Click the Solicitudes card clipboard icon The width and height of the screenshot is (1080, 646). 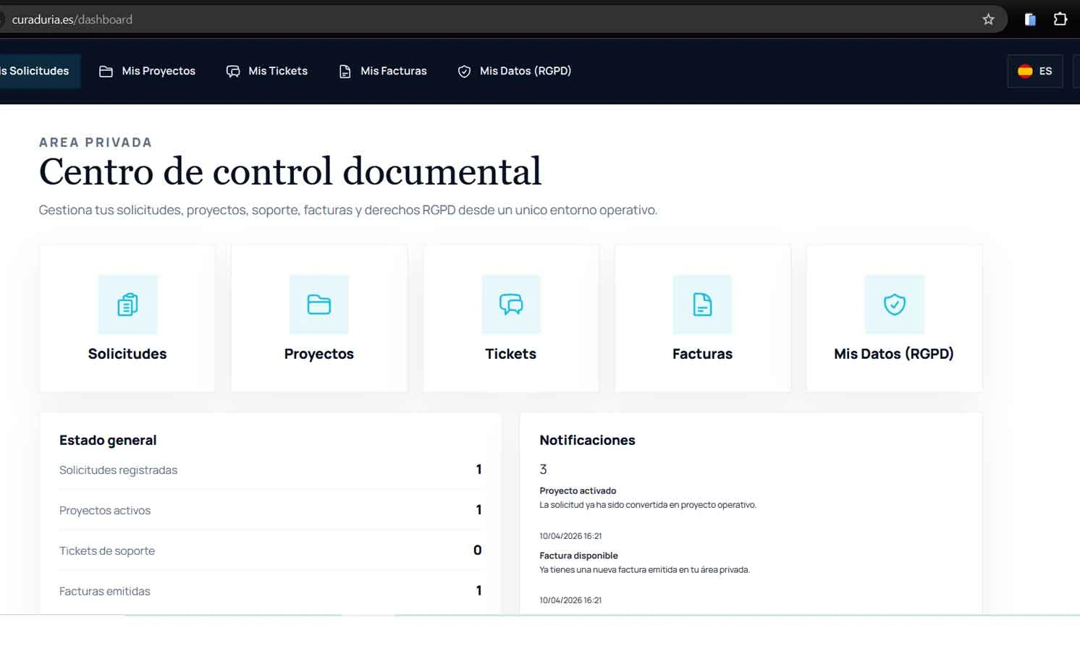127,305
